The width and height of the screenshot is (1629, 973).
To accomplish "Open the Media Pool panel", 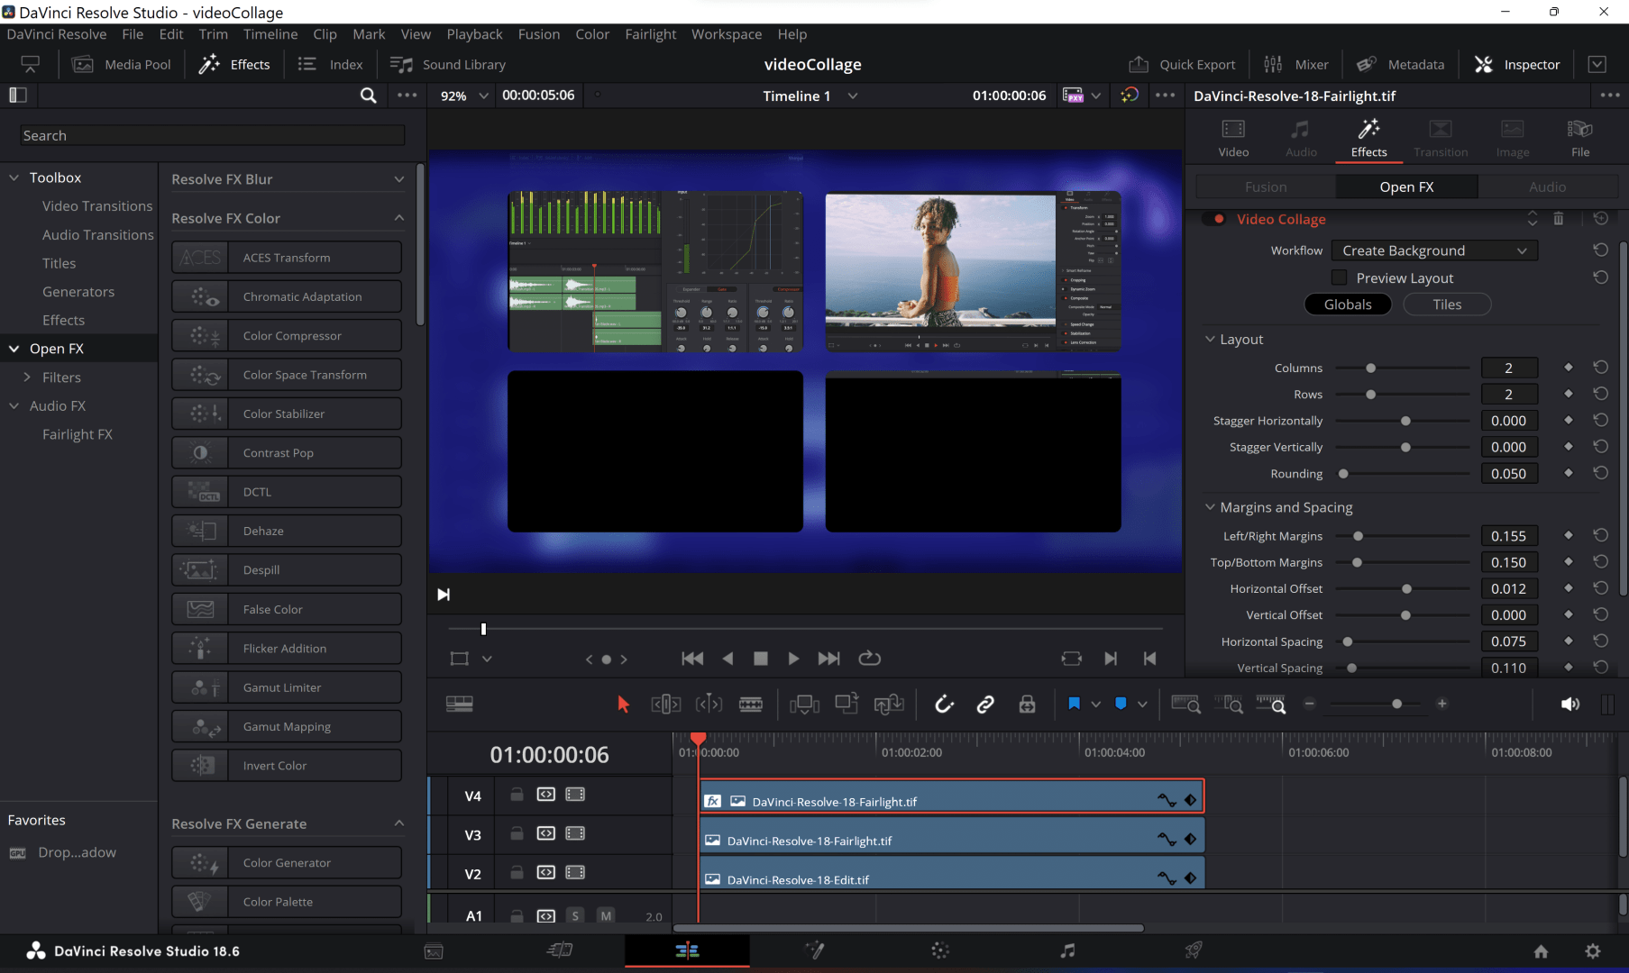I will tap(122, 64).
